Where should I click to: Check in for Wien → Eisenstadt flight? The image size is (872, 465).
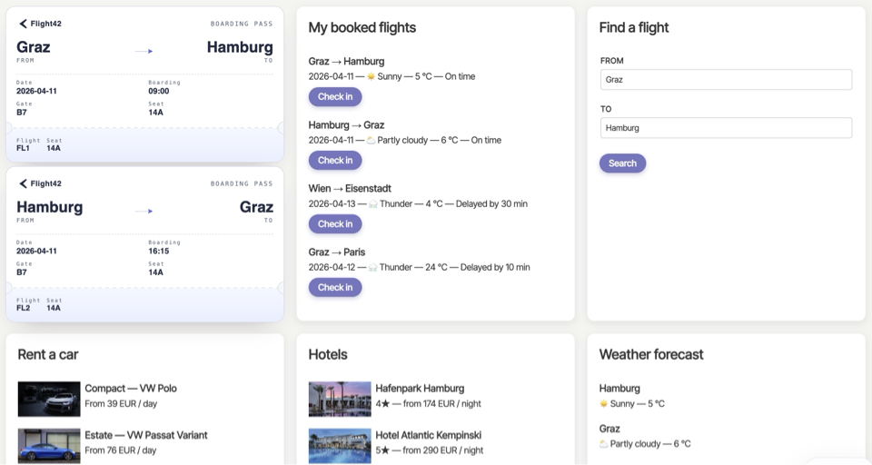[335, 224]
